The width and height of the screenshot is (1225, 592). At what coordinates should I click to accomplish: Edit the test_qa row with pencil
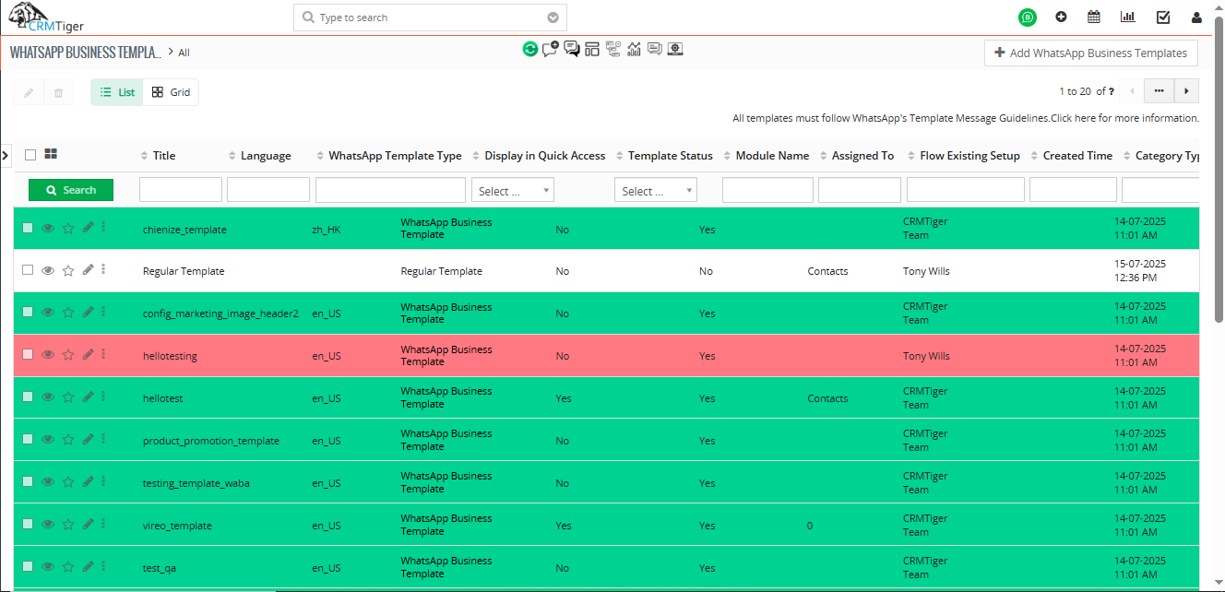89,566
